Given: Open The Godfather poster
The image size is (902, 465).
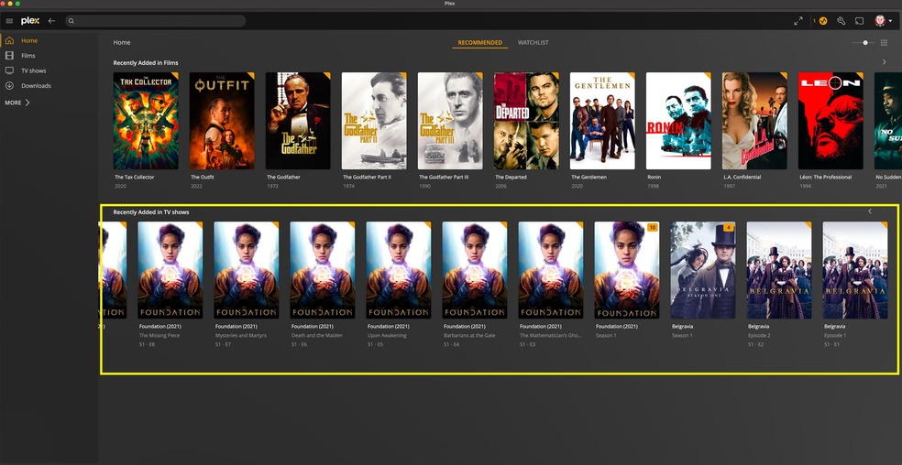Looking at the screenshot, I should point(298,121).
